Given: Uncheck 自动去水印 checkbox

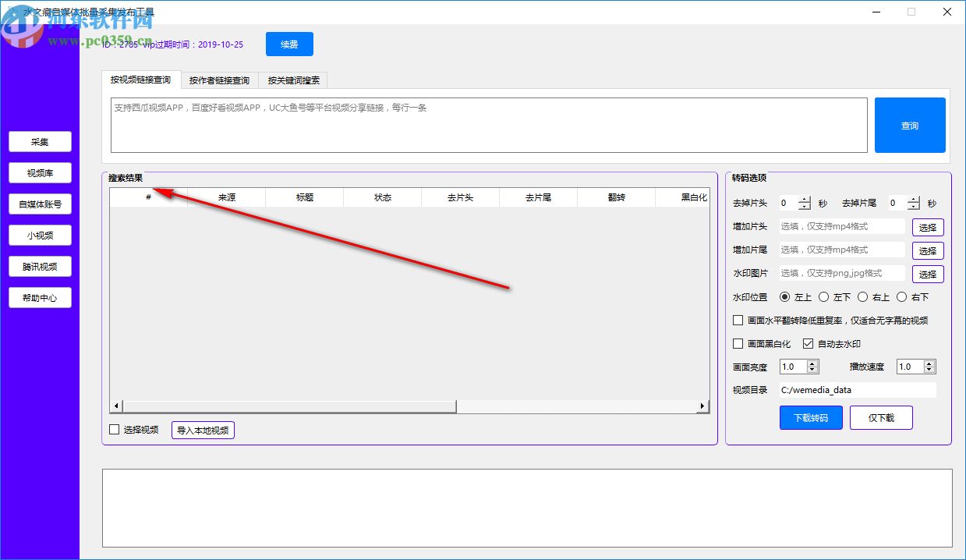Looking at the screenshot, I should (809, 343).
